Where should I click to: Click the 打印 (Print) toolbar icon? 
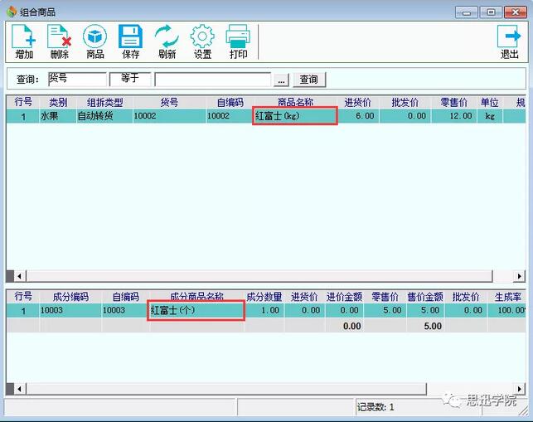239,41
